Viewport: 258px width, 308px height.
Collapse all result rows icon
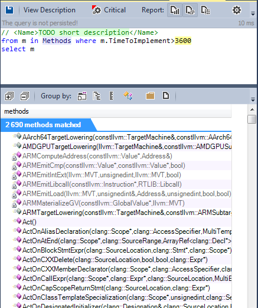pos(25,96)
